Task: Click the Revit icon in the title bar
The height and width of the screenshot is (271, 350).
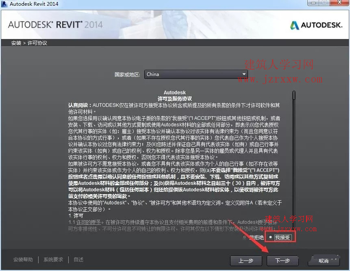Action: pos(4,4)
